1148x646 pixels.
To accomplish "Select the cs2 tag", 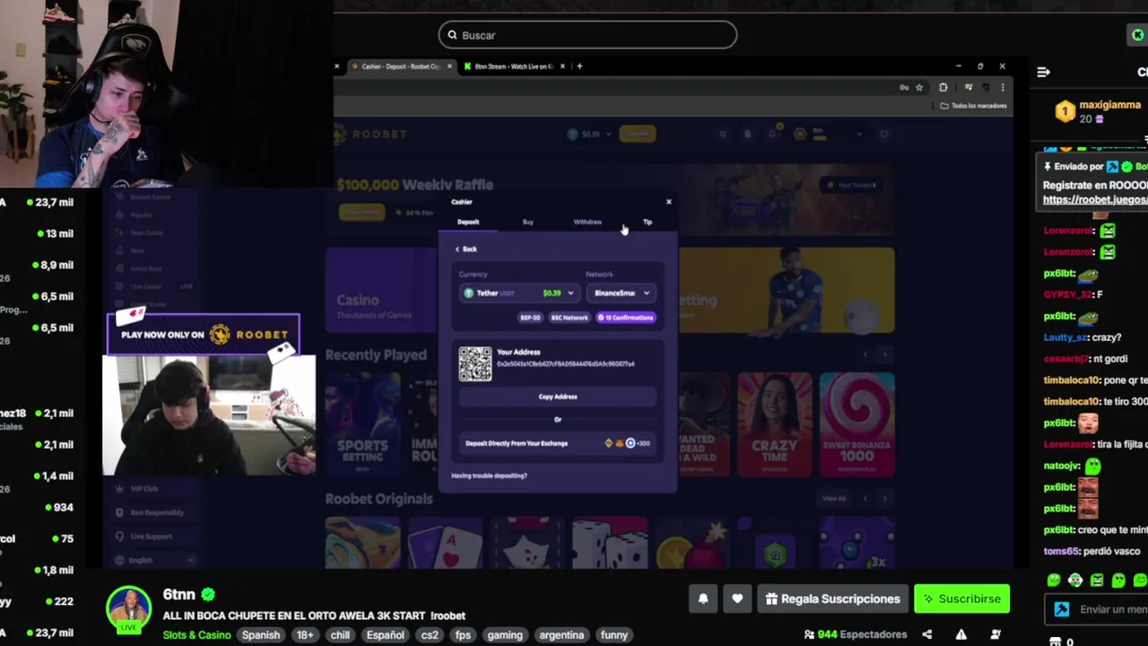I will point(430,634).
